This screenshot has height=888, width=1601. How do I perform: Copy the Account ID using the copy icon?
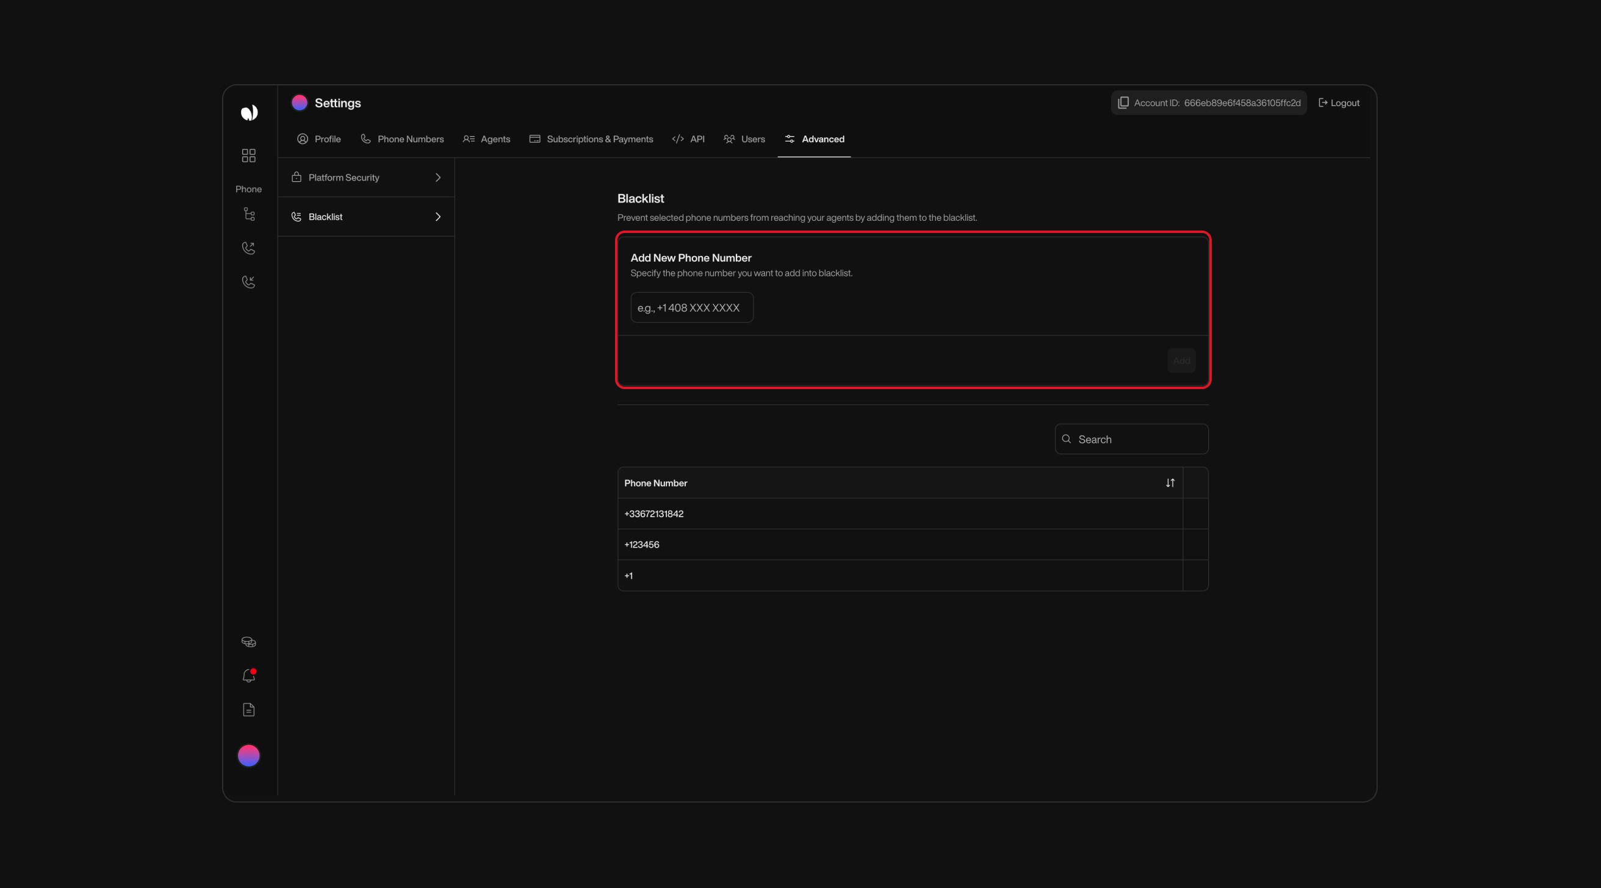click(x=1124, y=102)
